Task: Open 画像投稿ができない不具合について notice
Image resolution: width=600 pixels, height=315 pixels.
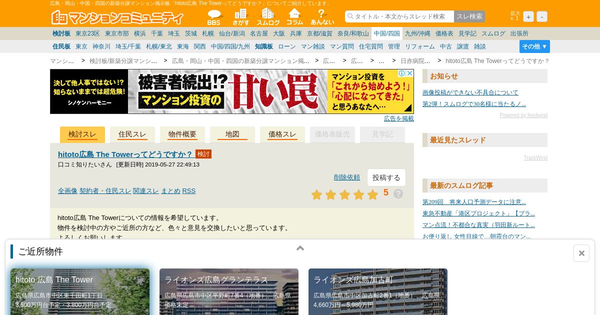Action: (x=470, y=92)
